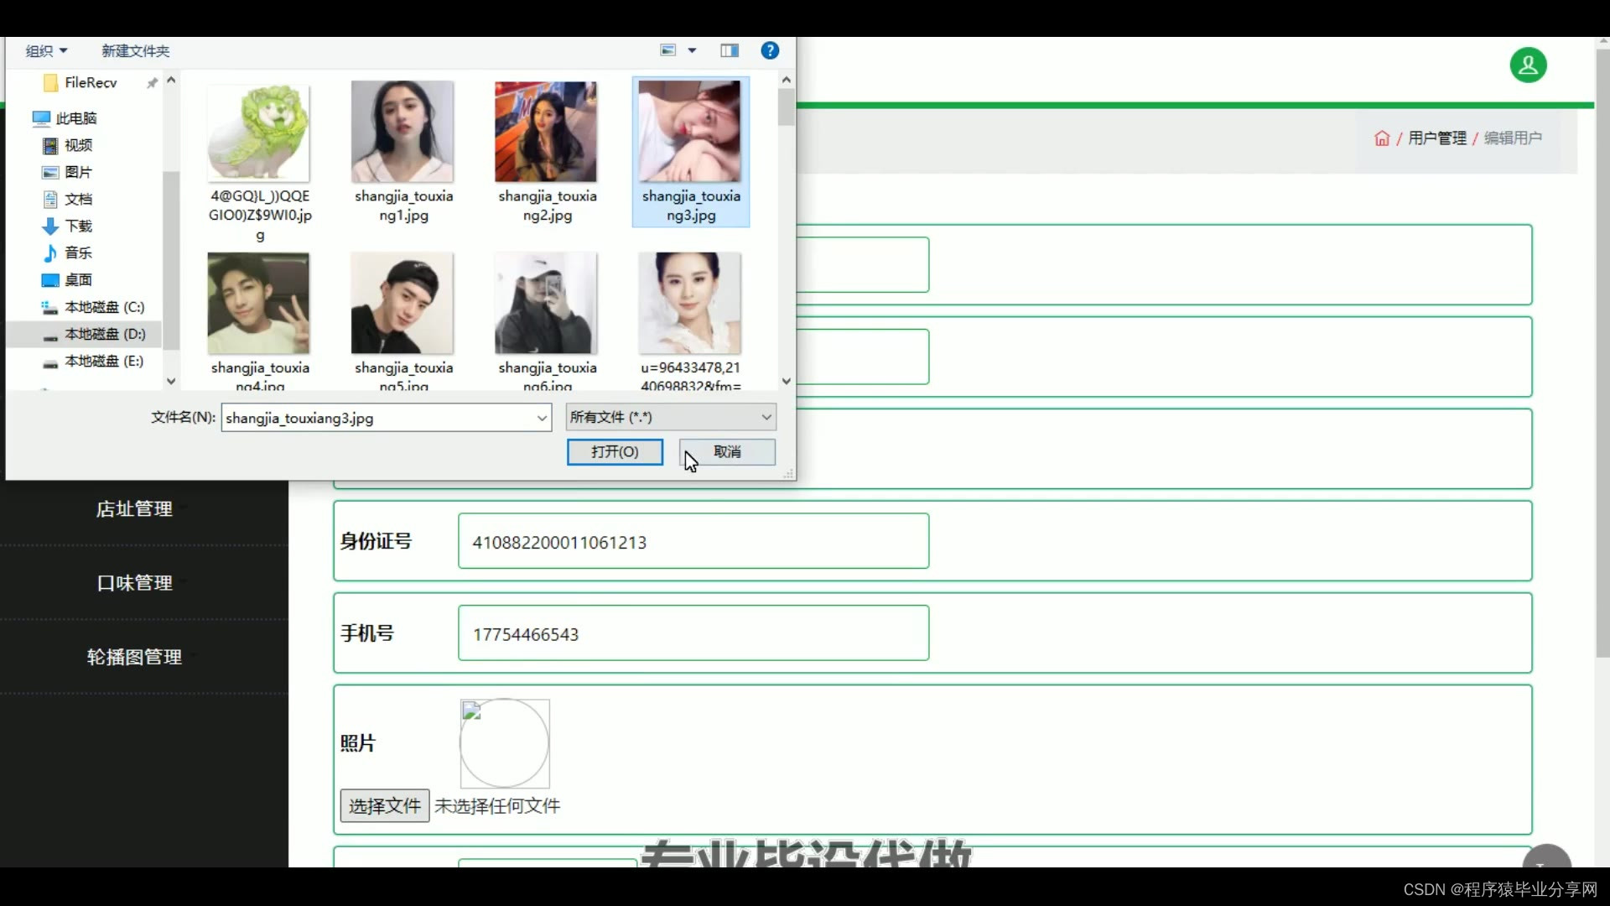The width and height of the screenshot is (1610, 906).
Task: Click the 新建文件夹 new folder button
Action: coord(135,51)
